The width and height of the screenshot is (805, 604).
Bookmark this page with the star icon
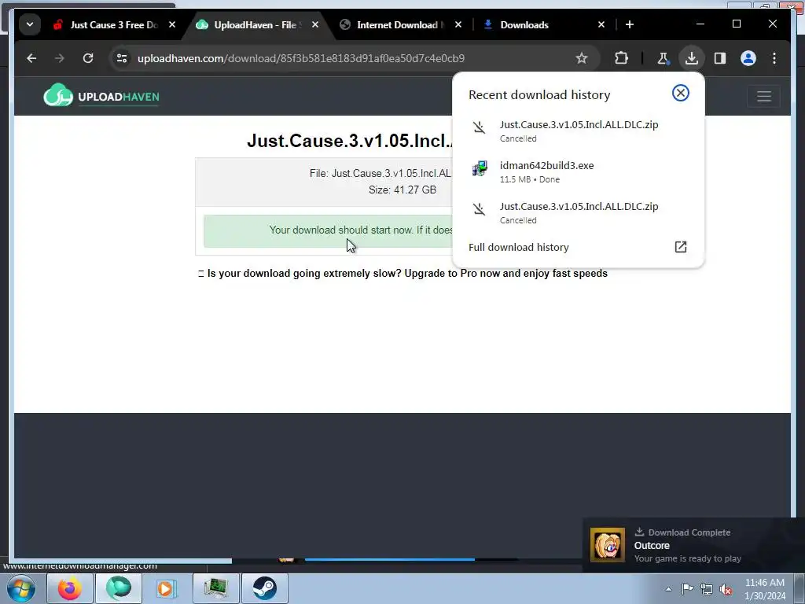coord(581,58)
